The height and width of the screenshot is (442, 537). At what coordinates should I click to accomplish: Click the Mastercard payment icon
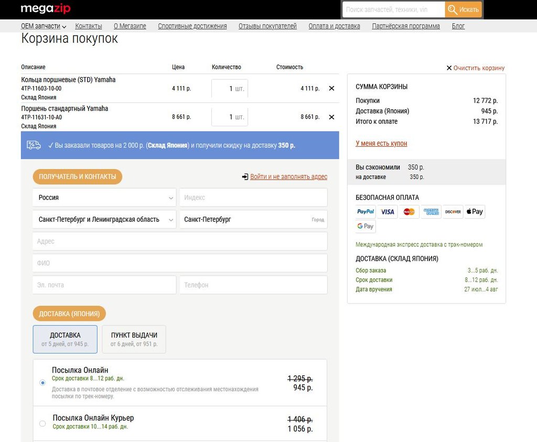(x=409, y=212)
